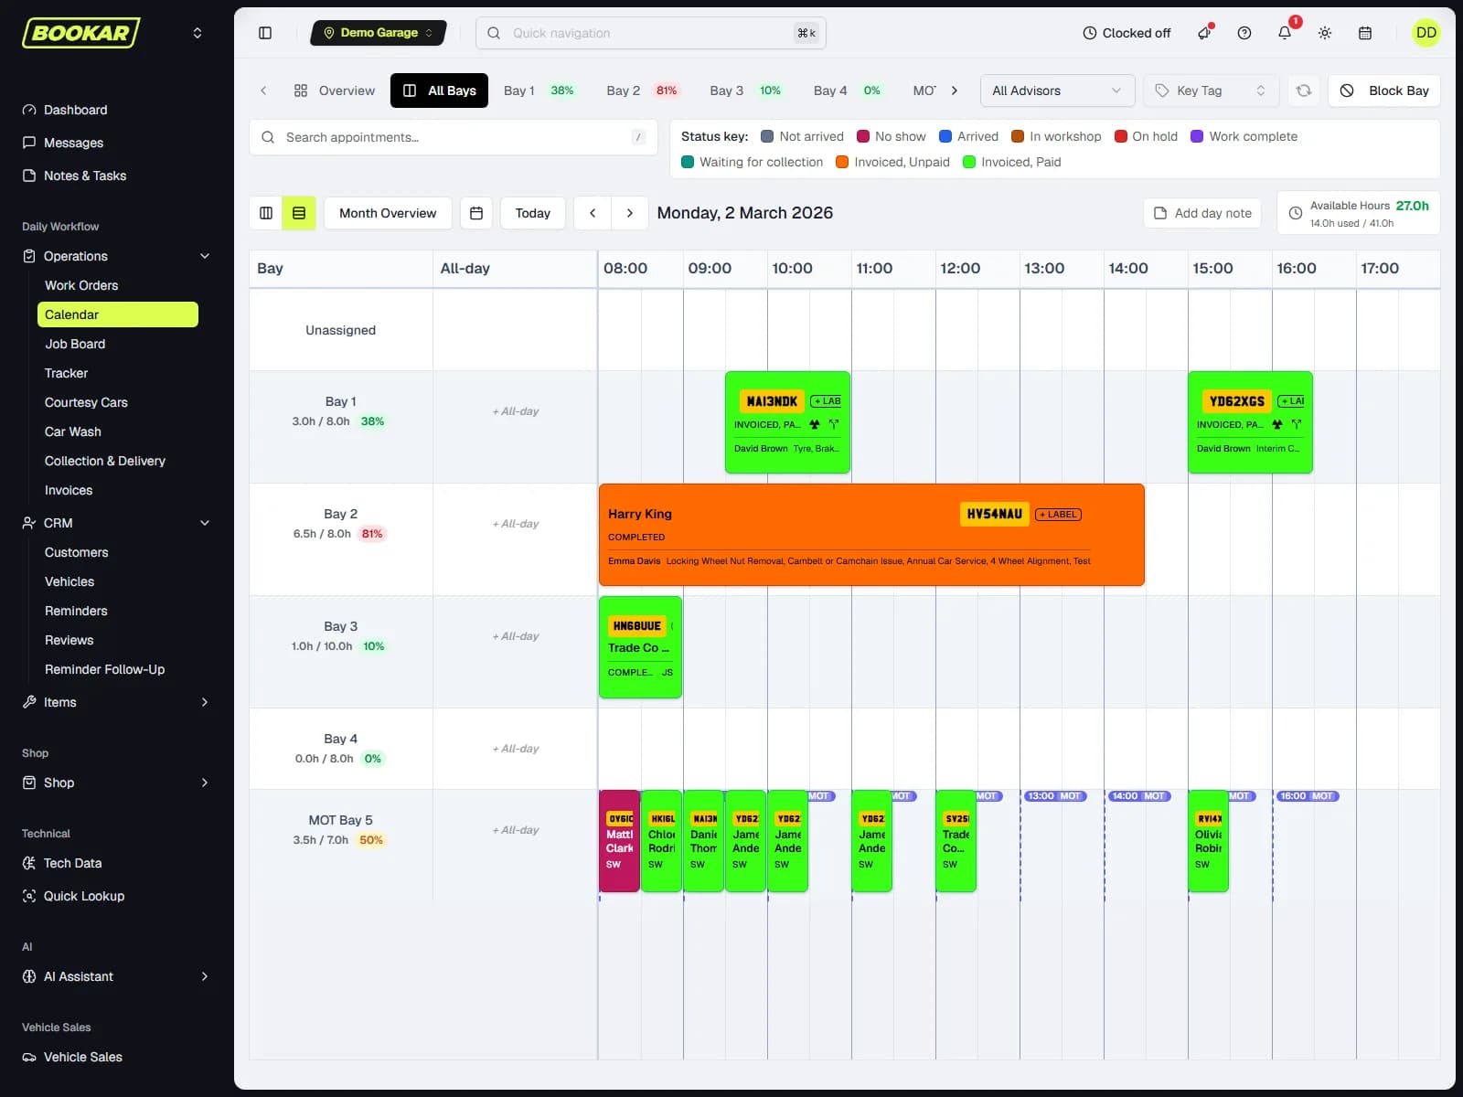
Task: Click the Search appointments field
Action: click(x=454, y=137)
